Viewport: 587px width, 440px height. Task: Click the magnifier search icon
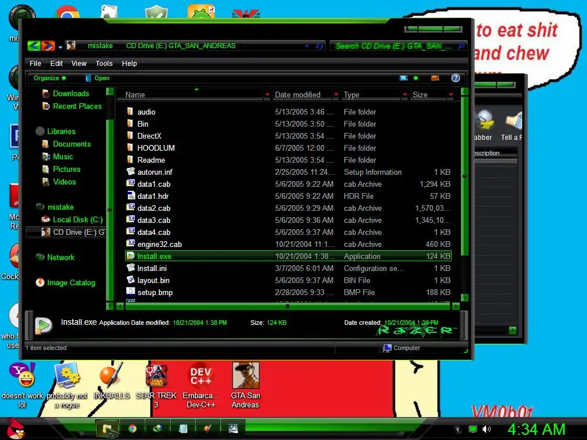point(461,46)
